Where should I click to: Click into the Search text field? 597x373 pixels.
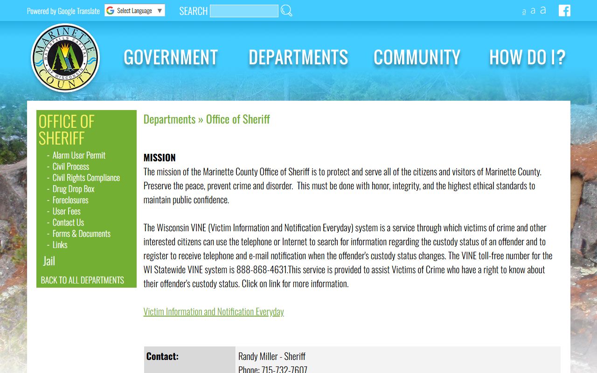click(x=244, y=11)
